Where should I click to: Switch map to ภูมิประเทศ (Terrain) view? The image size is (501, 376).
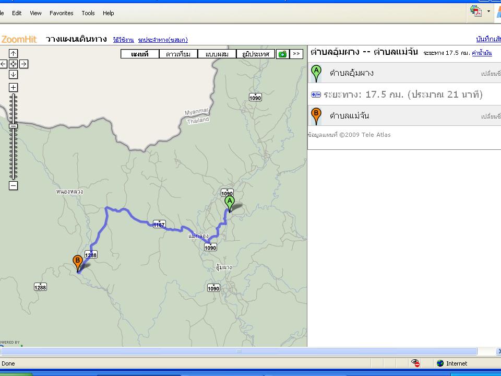coord(256,54)
